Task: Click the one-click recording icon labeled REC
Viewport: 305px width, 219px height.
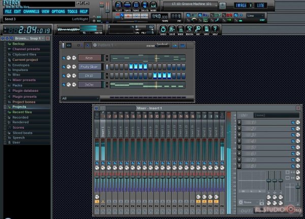Action: click(198, 29)
